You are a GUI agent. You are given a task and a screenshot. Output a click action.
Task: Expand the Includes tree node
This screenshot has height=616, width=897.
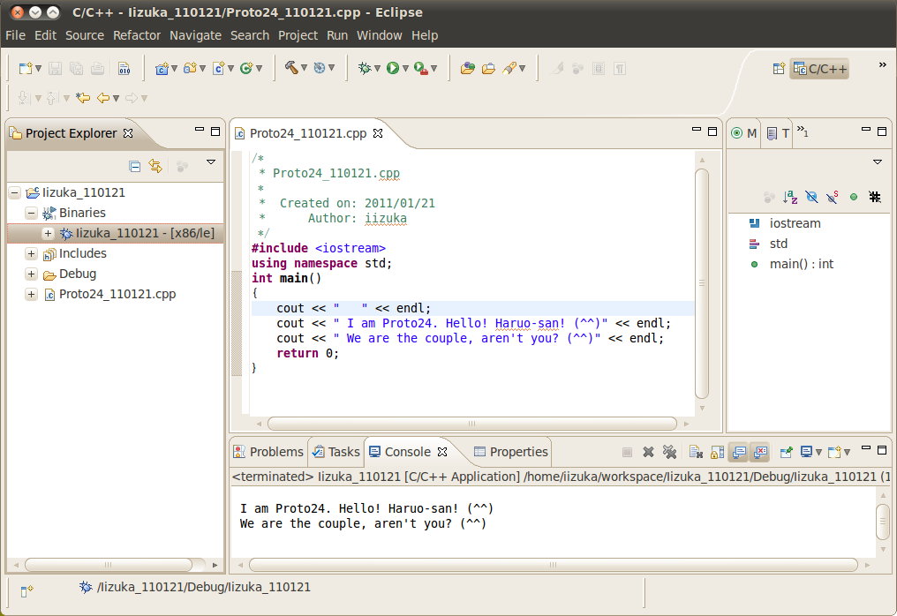(32, 253)
